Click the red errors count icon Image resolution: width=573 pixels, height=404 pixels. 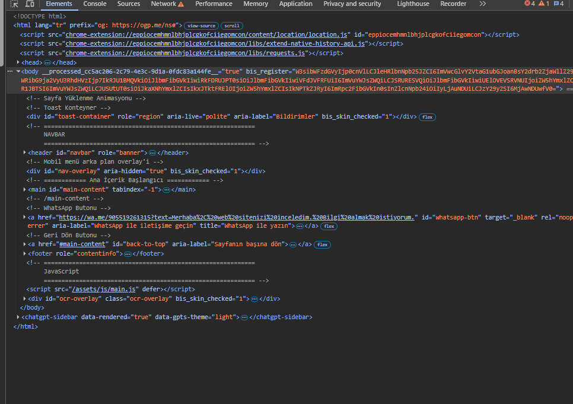coord(530,4)
